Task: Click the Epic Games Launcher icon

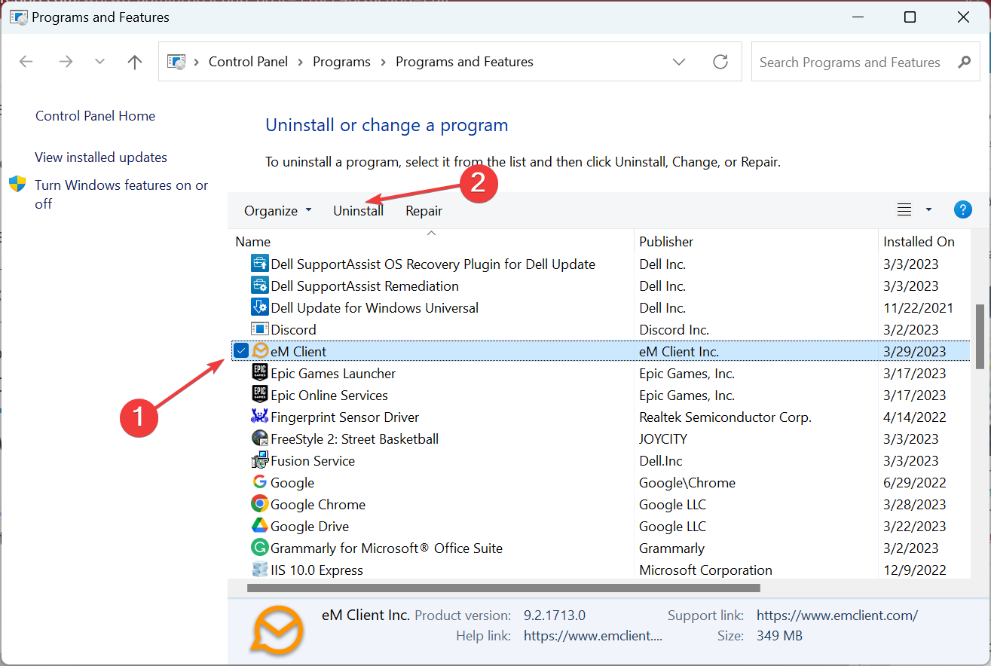Action: pyautogui.click(x=260, y=373)
